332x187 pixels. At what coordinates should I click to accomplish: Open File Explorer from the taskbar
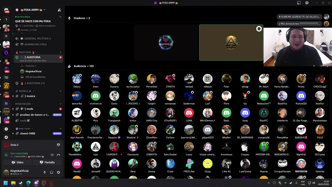point(13,183)
